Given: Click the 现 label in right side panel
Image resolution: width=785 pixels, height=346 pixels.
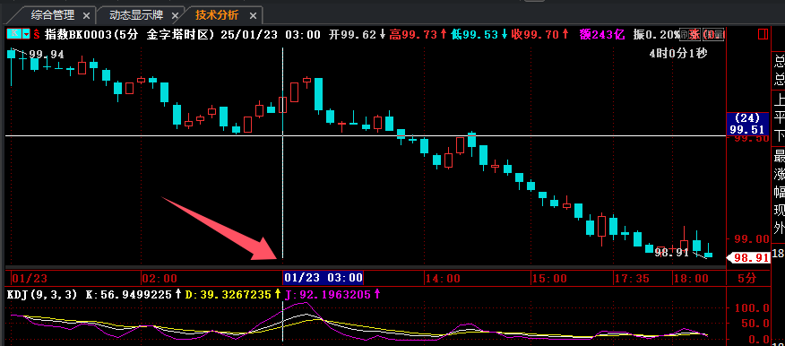Looking at the screenshot, I should pos(779,210).
